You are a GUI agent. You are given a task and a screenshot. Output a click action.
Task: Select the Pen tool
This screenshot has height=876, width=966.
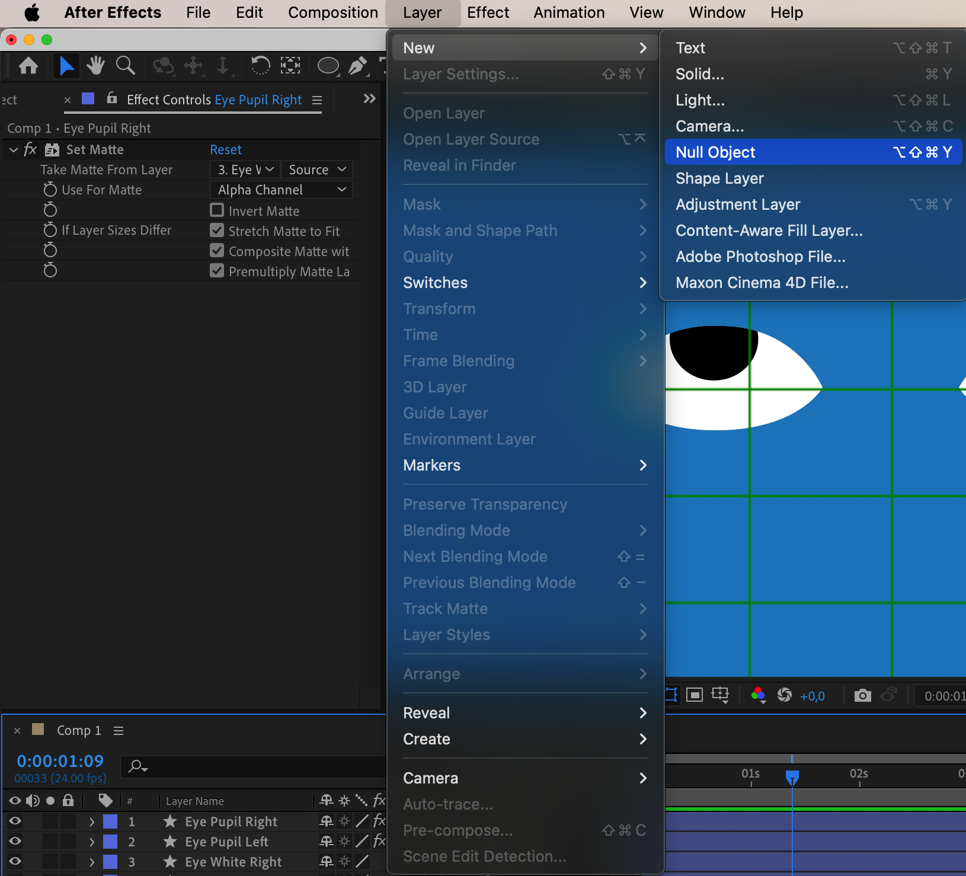(357, 65)
